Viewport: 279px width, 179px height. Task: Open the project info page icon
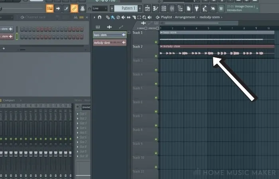point(188,8)
